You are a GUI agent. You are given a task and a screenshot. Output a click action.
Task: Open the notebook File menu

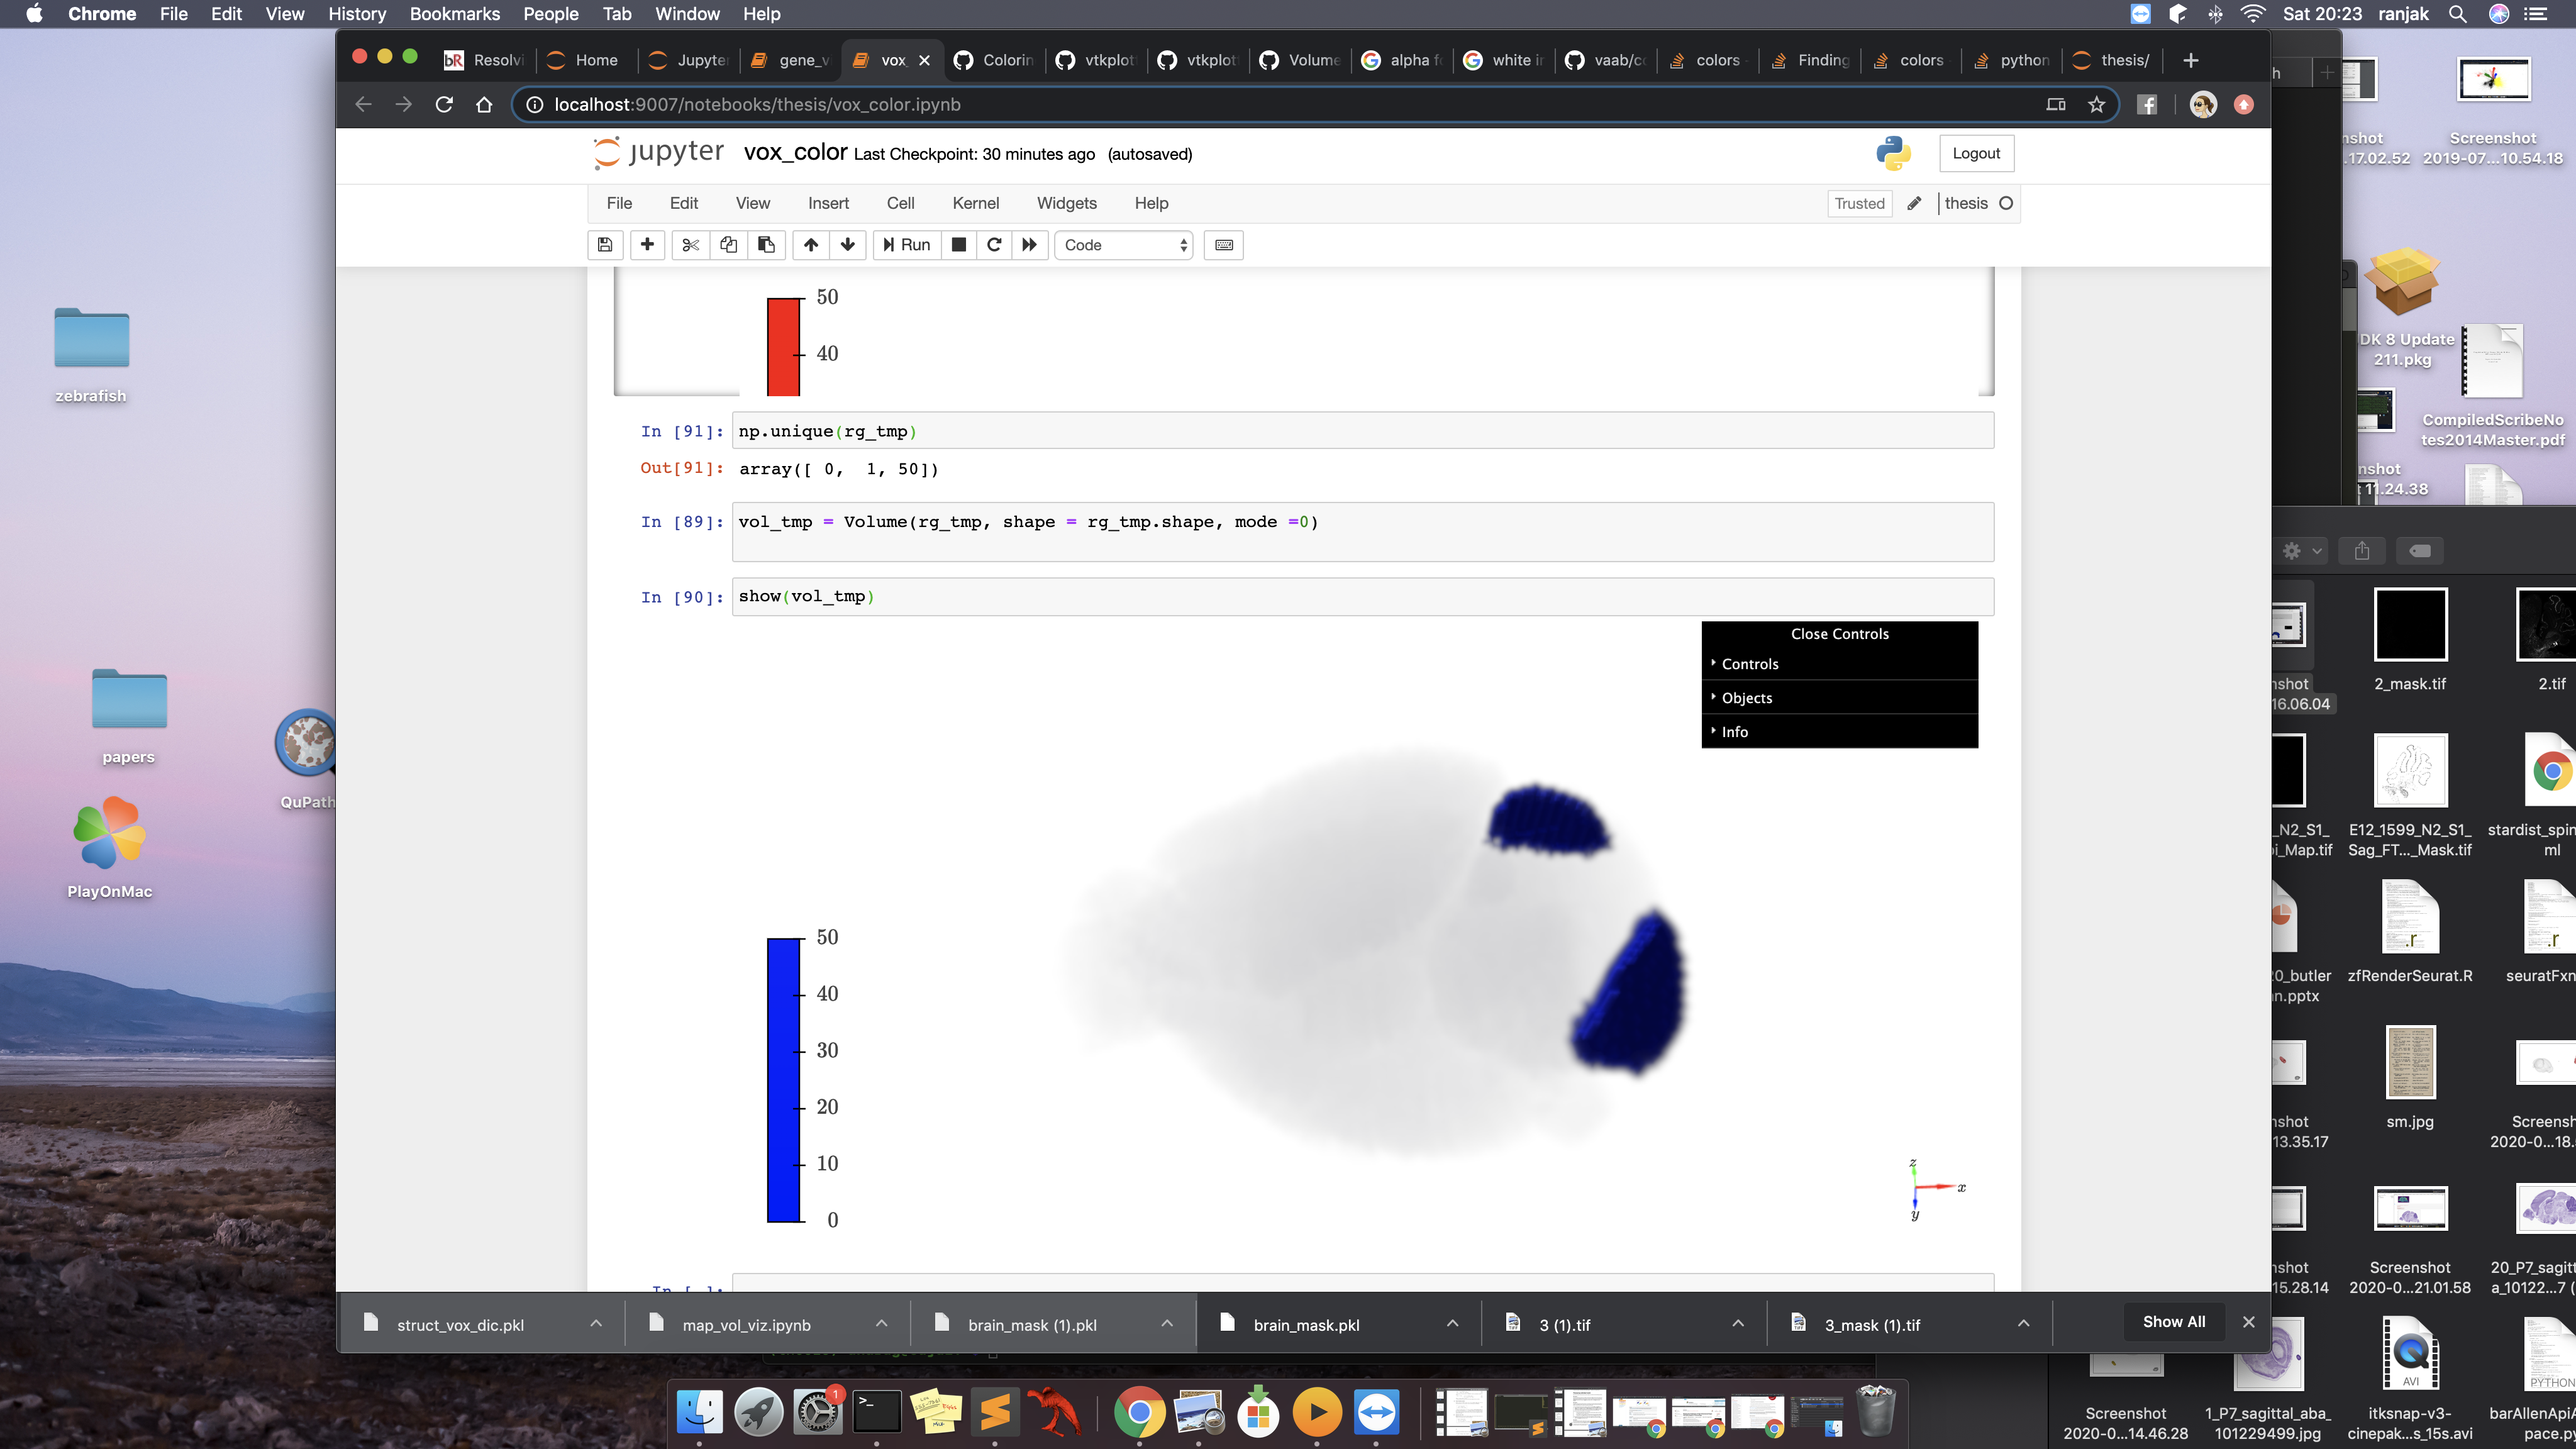619,203
